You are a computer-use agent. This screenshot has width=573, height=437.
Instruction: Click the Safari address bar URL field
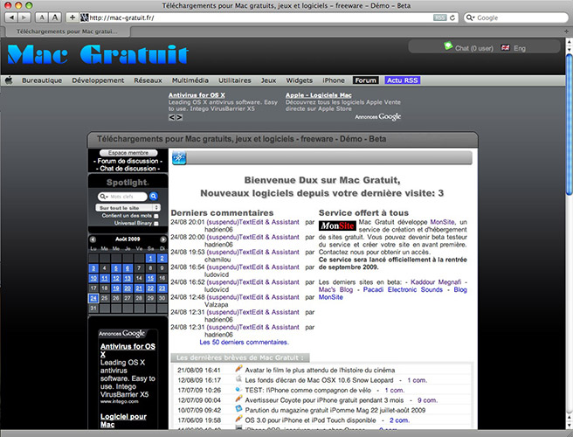point(256,17)
